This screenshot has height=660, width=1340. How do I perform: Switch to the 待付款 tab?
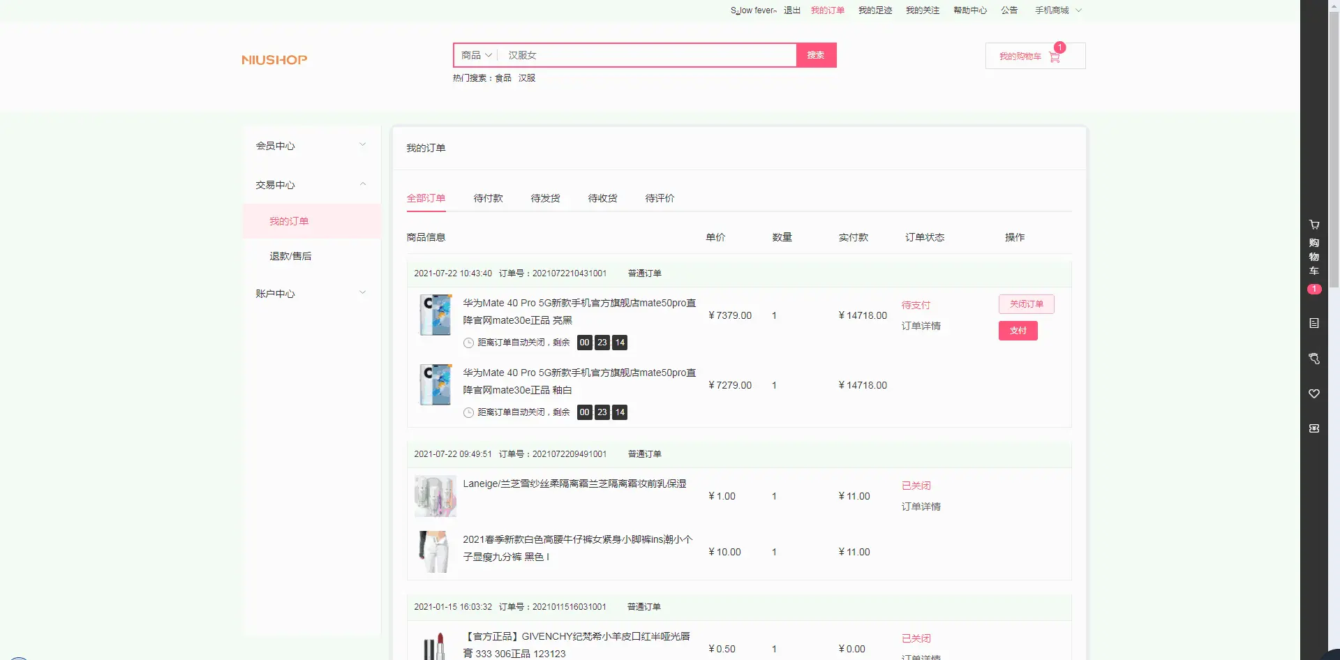pyautogui.click(x=488, y=198)
